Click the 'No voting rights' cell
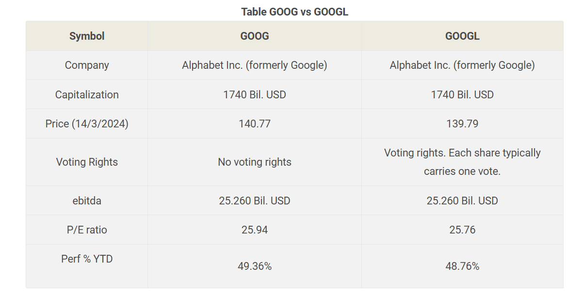The image size is (583, 295). coord(255,162)
